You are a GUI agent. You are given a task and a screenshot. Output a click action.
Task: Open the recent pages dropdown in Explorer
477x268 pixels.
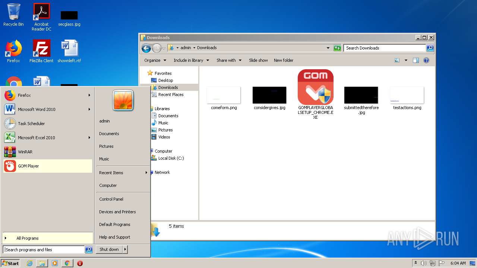click(164, 48)
